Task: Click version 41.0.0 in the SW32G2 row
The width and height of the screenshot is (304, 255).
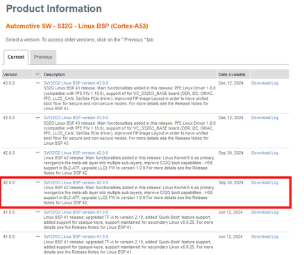Action: point(9,212)
